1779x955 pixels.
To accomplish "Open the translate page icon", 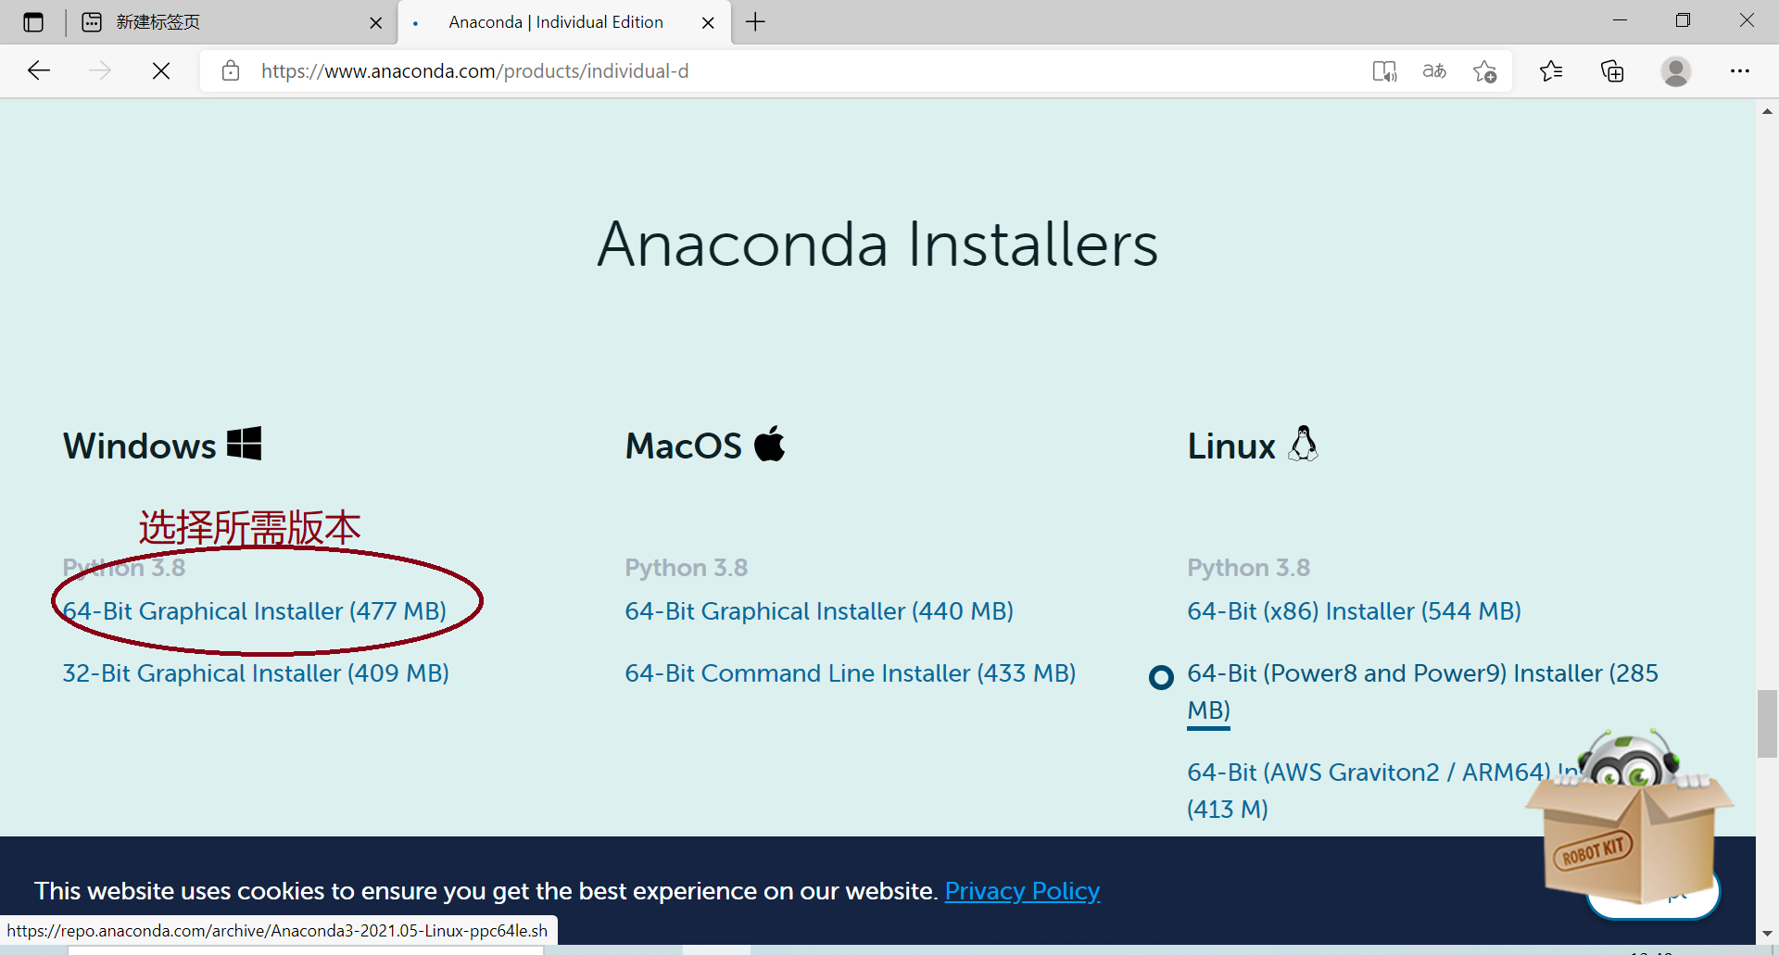I will tap(1433, 70).
